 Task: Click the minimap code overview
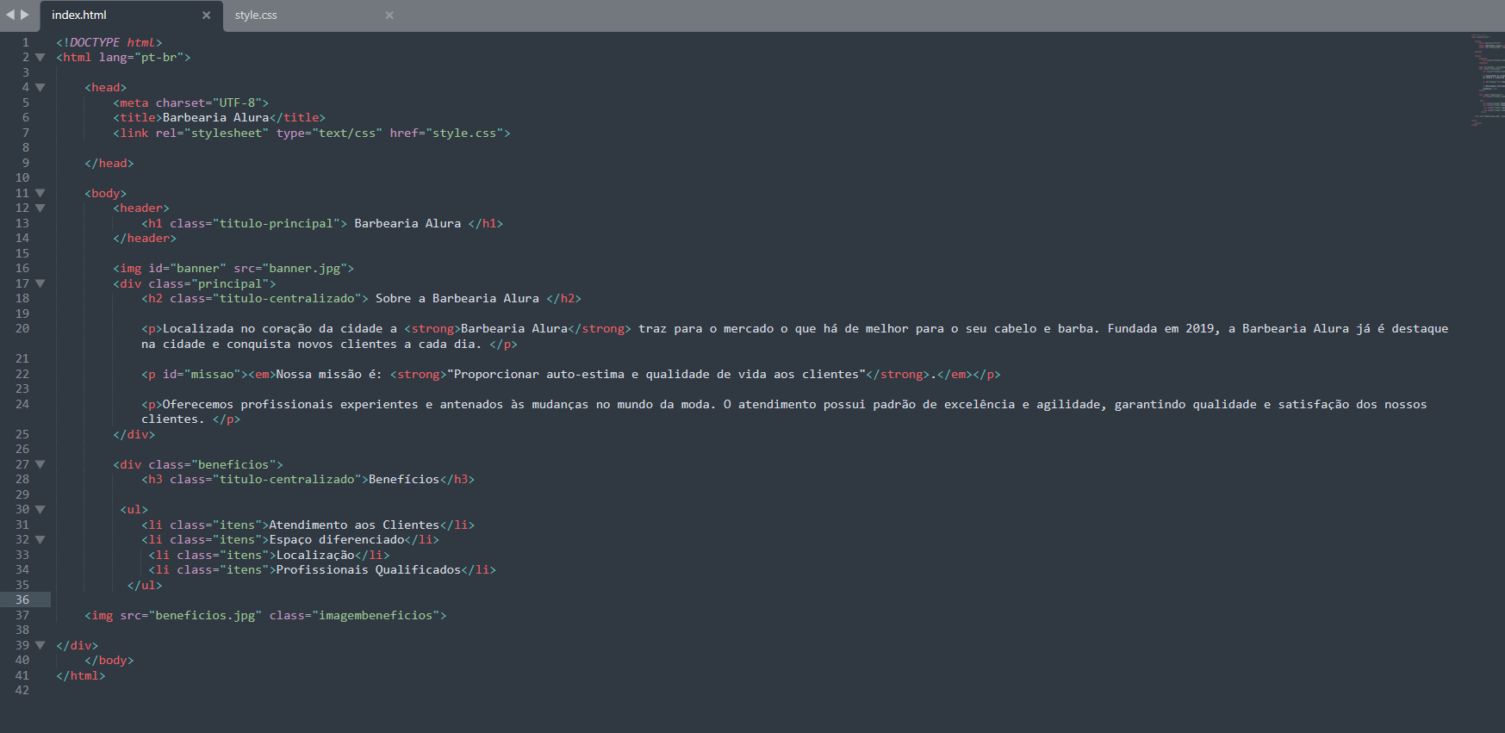pyautogui.click(x=1487, y=79)
